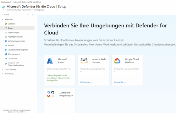This screenshot has width=176, height=113.
Task: Click the Defender for Cloud header icon
Action: 3,8
